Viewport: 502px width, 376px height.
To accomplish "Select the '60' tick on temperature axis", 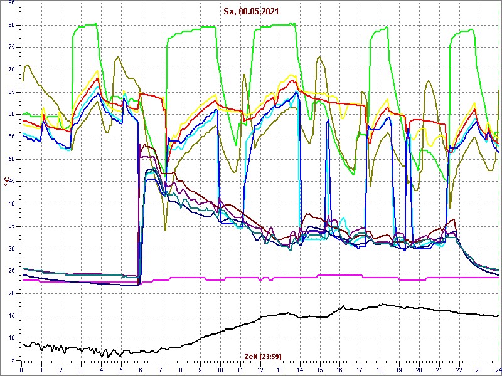I will (x=11, y=115).
